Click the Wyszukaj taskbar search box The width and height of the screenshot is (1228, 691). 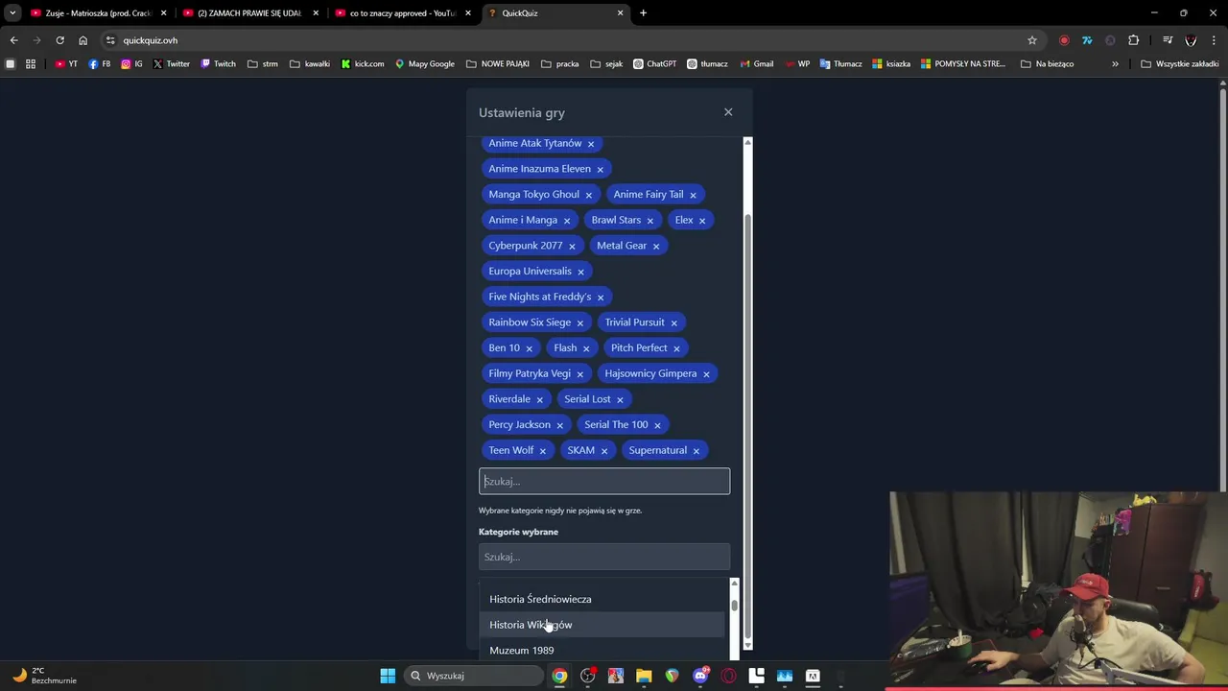tap(475, 676)
